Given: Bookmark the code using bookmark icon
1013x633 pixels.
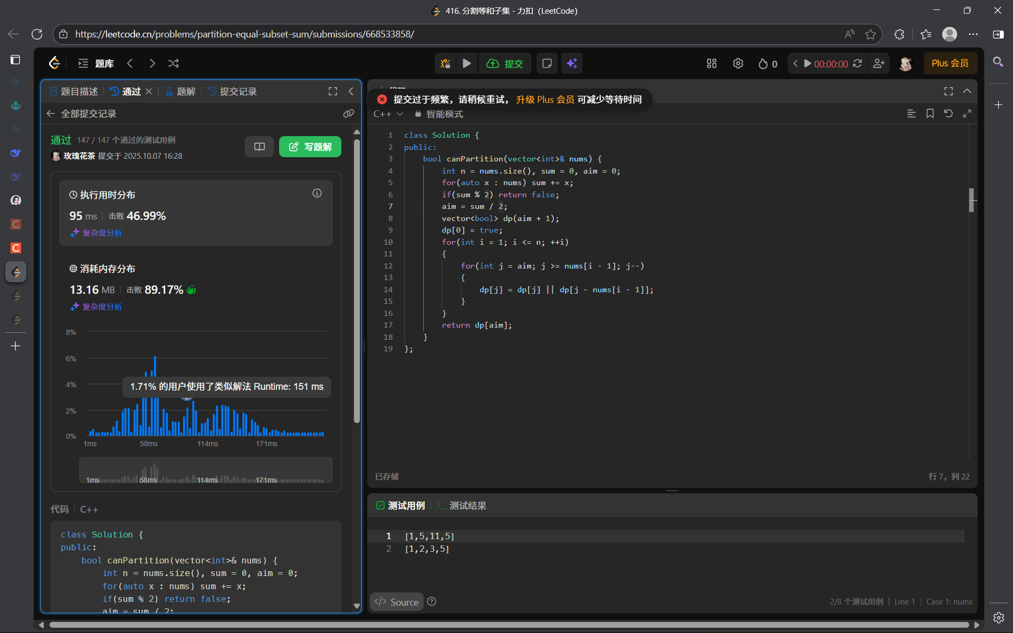Looking at the screenshot, I should click(930, 113).
